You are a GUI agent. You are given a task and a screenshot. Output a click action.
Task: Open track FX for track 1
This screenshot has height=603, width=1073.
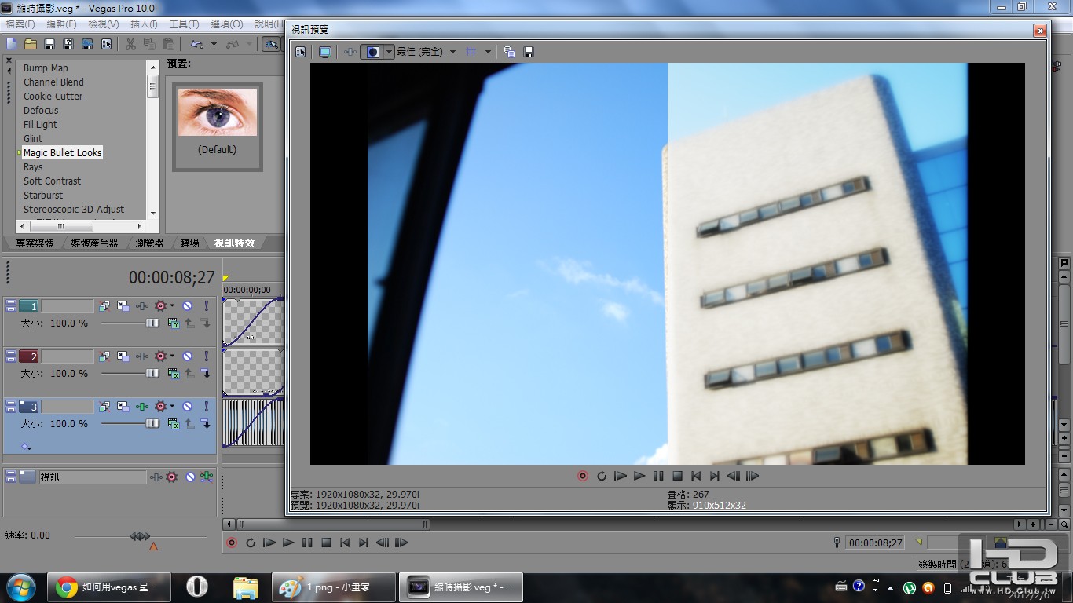(142, 306)
